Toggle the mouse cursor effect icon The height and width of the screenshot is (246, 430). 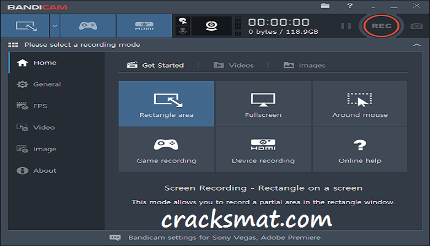pyautogui.click(x=183, y=21)
